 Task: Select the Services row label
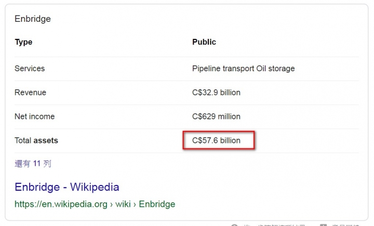coord(30,69)
